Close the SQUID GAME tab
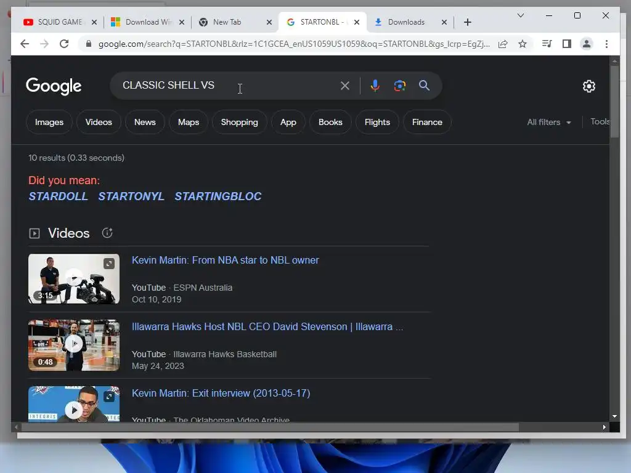 (x=94, y=22)
